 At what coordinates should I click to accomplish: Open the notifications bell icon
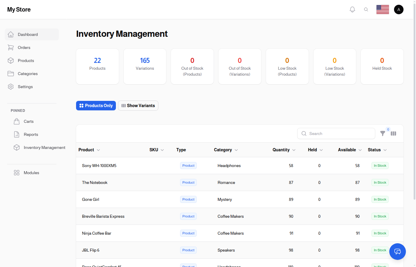tap(352, 9)
